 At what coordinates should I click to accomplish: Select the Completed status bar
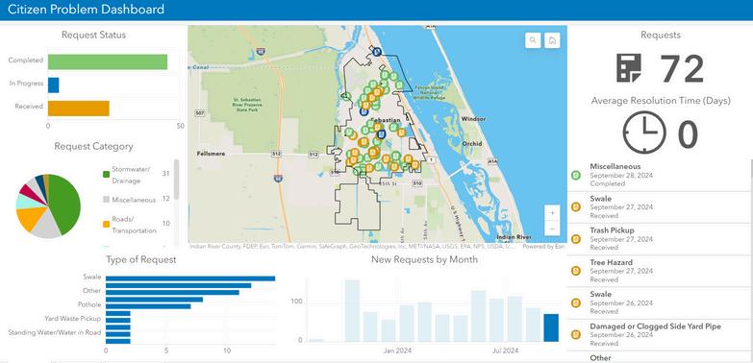pos(108,61)
